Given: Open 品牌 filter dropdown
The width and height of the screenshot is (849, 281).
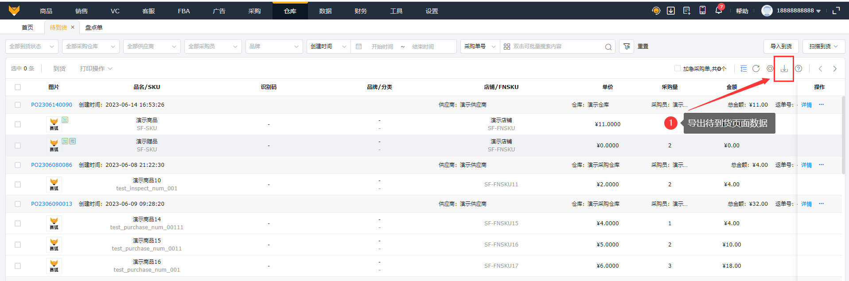Looking at the screenshot, I should tap(274, 46).
